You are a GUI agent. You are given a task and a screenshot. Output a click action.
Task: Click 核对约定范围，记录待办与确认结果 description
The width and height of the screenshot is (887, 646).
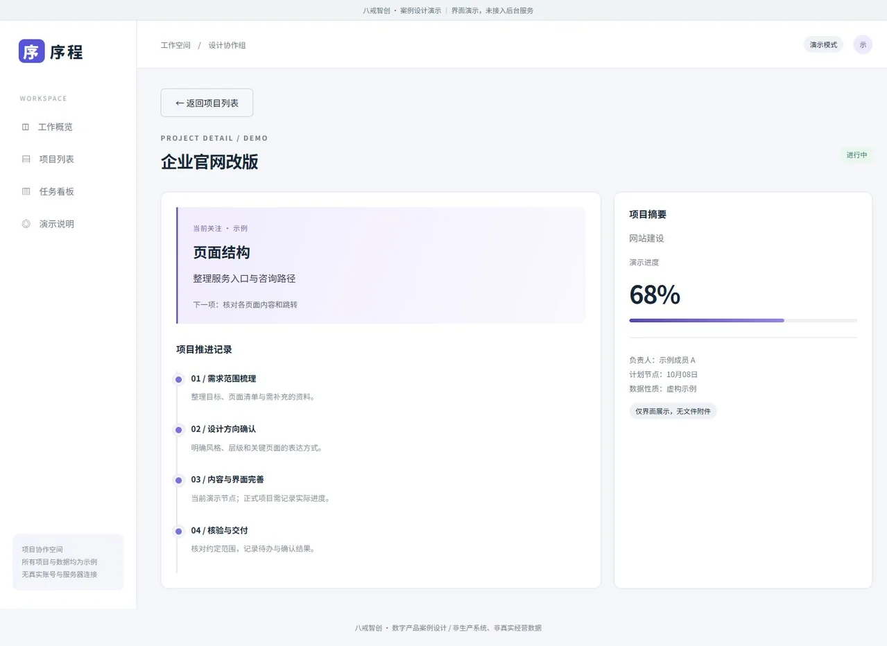point(253,549)
